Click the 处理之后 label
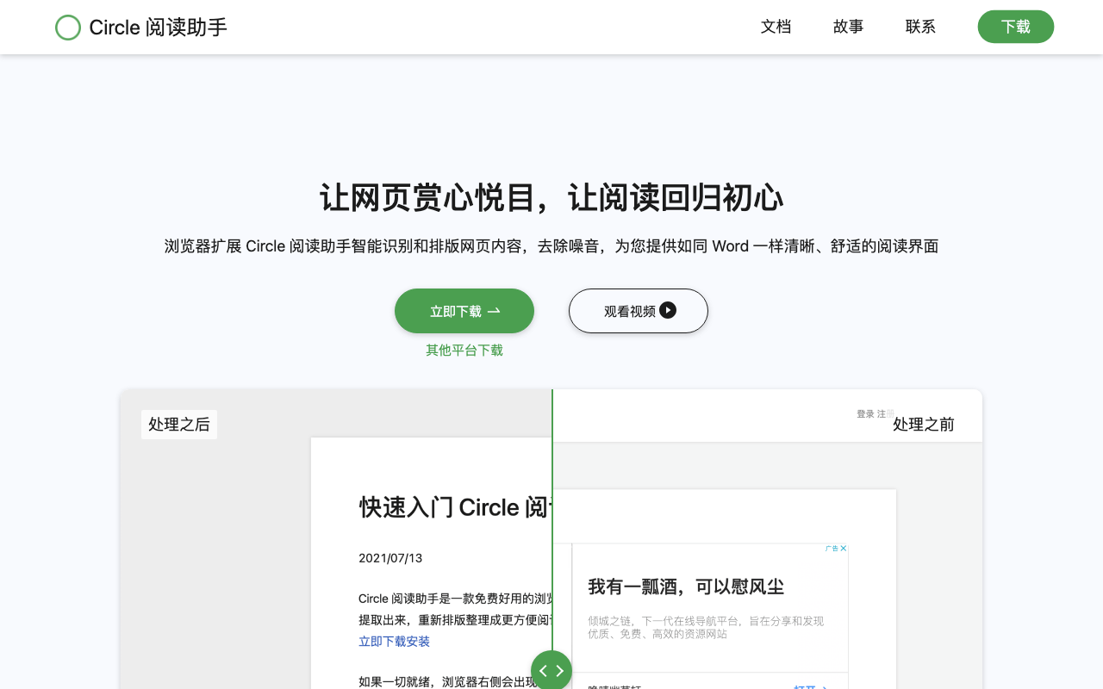The image size is (1103, 689). coord(179,425)
